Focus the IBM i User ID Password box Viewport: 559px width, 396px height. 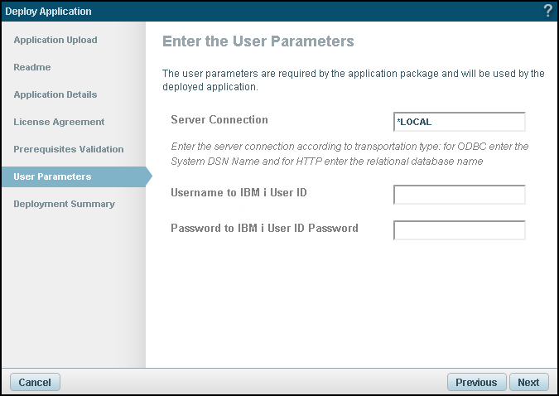(459, 230)
